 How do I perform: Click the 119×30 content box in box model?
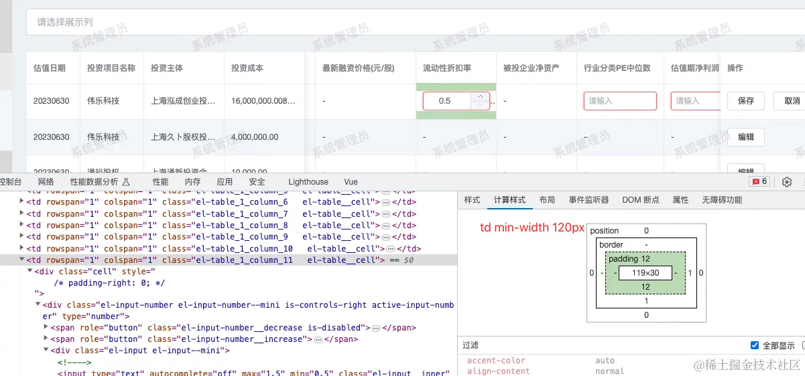click(645, 273)
